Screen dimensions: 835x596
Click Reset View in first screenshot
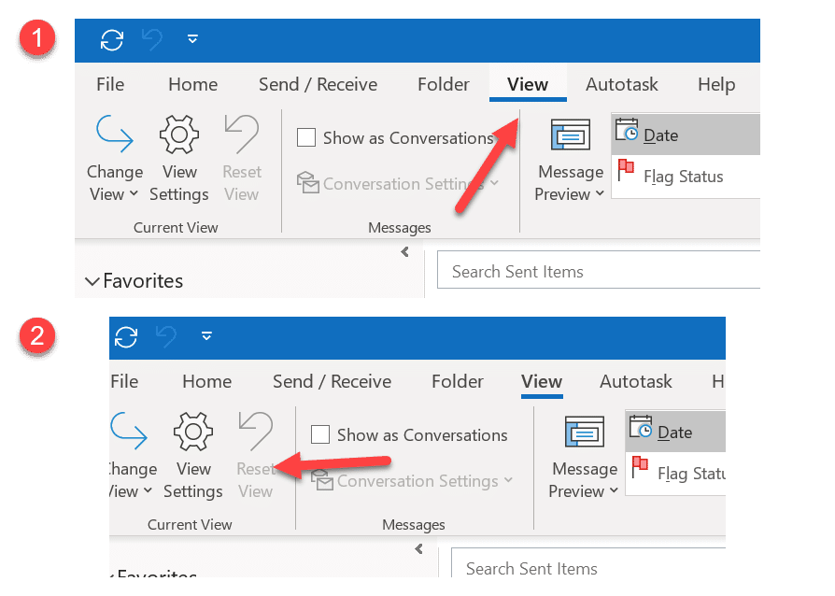point(242,158)
